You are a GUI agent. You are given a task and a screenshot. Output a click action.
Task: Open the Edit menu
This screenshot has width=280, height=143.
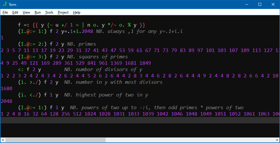click(x=15, y=12)
